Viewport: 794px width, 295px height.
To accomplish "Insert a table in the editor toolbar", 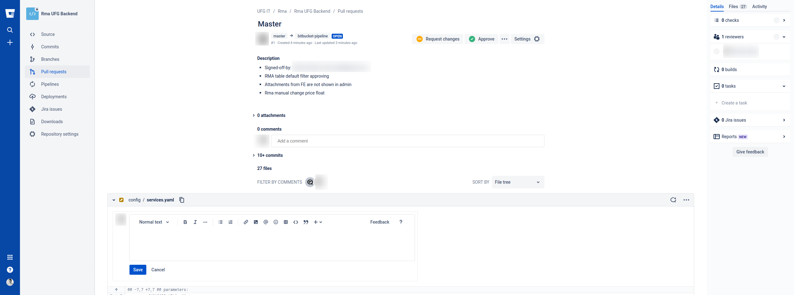I will [285, 222].
